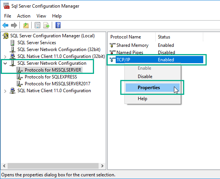Open the Action menu

point(24,16)
